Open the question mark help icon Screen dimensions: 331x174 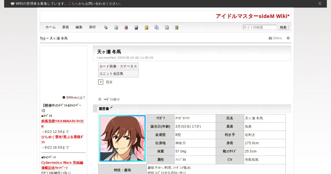tap(177, 27)
